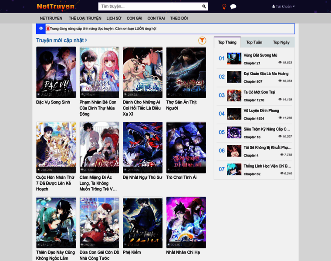Click Phế Kiếm title link
The image size is (331, 261).
click(132, 252)
